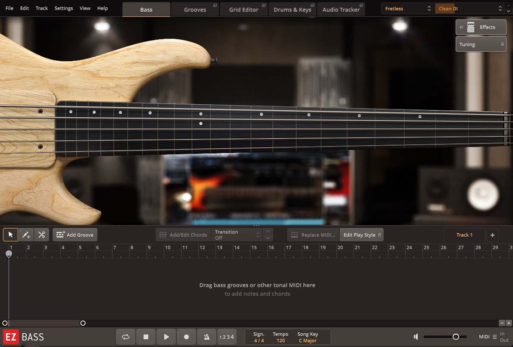Screen dimensions: 513x347
Task: Arm recording with the record button
Action: point(186,337)
